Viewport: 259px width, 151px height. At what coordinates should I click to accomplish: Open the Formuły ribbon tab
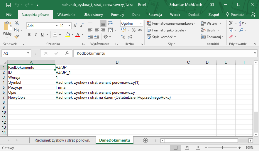[x=117, y=15]
